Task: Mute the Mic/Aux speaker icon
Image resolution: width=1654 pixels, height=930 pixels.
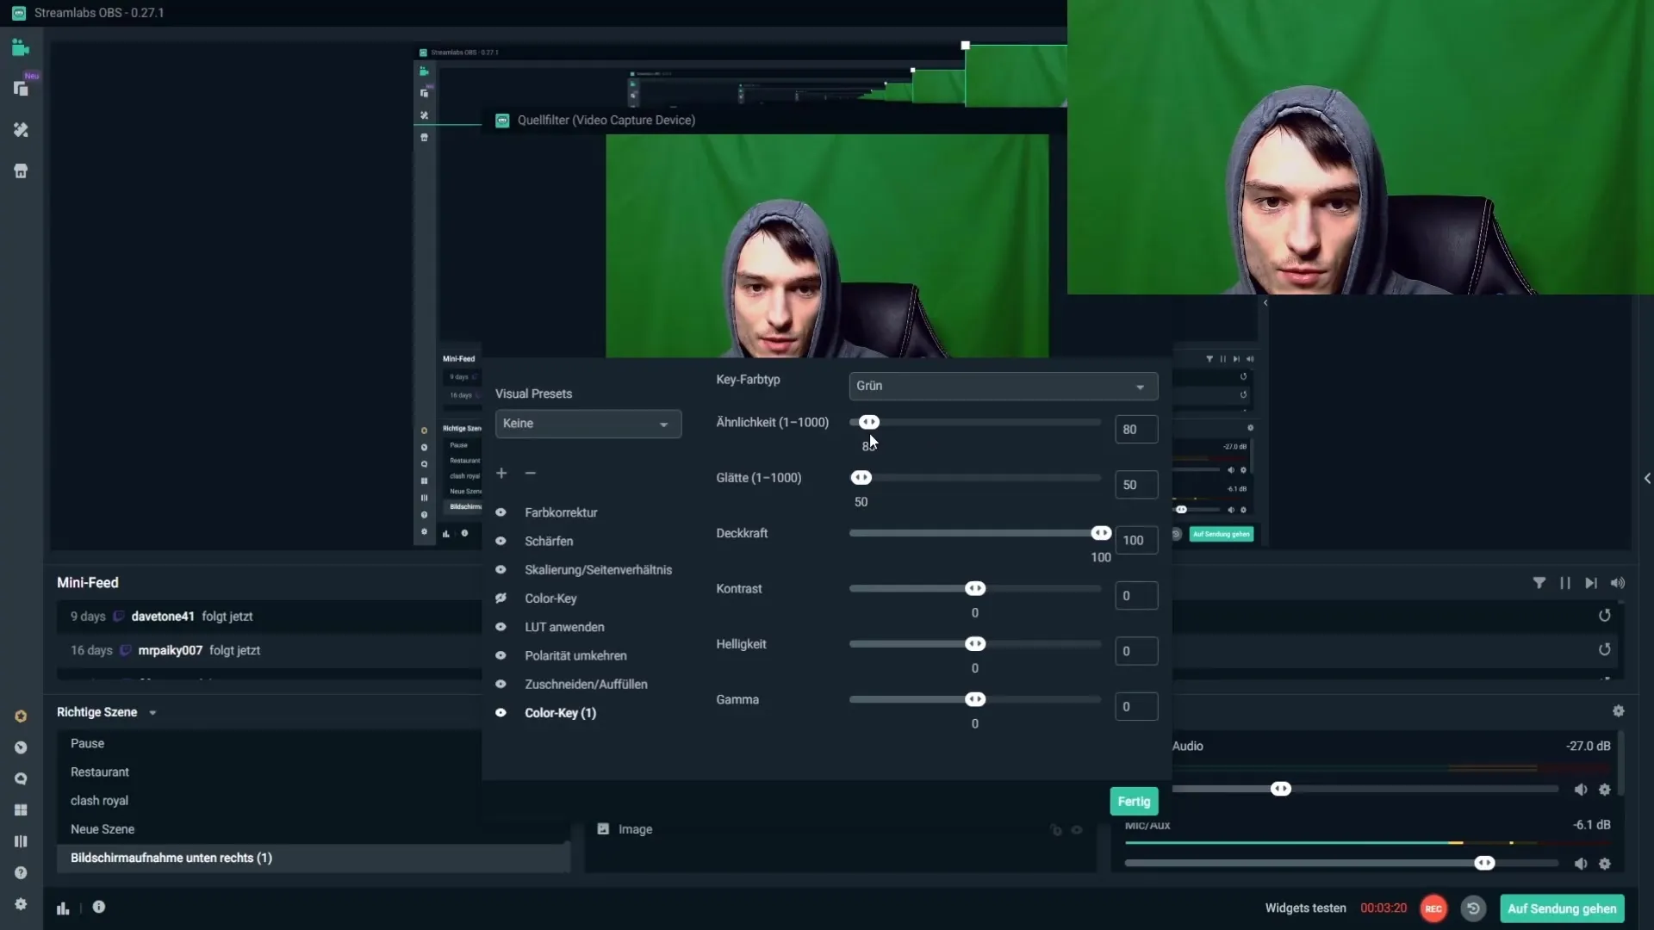Action: pyautogui.click(x=1581, y=864)
